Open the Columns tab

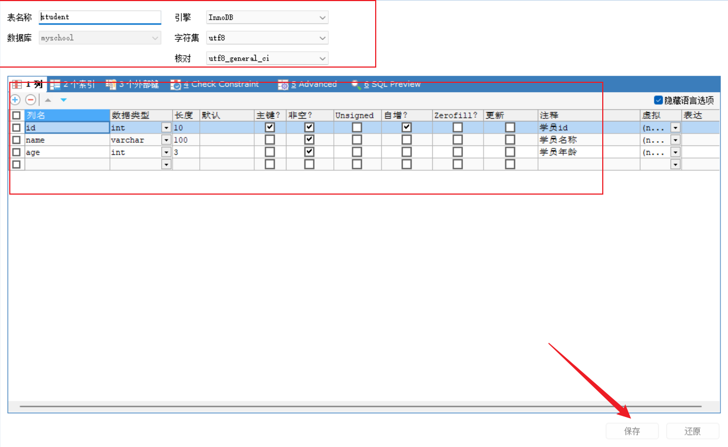click(x=27, y=84)
